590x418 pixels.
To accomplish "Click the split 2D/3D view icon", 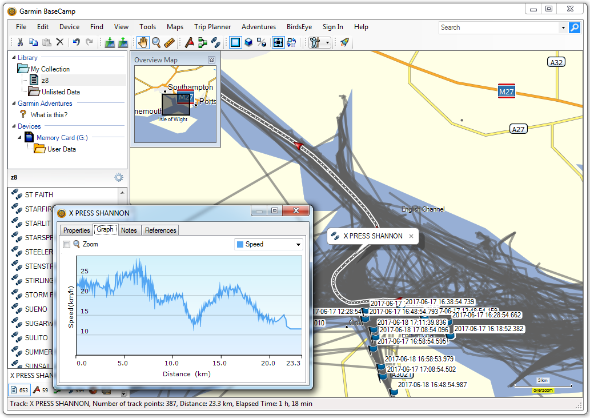I will pyautogui.click(x=262, y=42).
